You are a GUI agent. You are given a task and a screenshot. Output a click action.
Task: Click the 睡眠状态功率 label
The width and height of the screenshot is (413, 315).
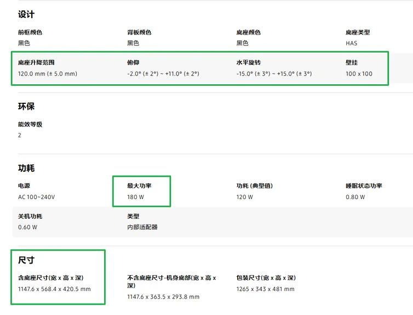coord(364,186)
